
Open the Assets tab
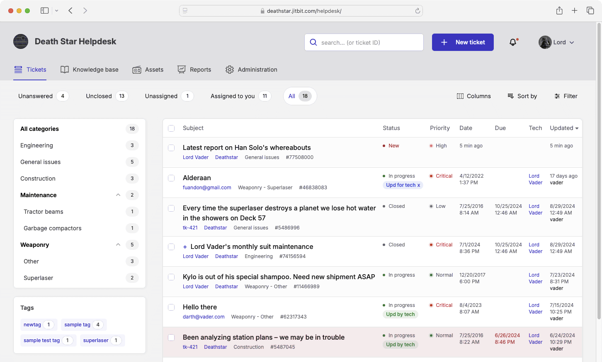point(148,70)
